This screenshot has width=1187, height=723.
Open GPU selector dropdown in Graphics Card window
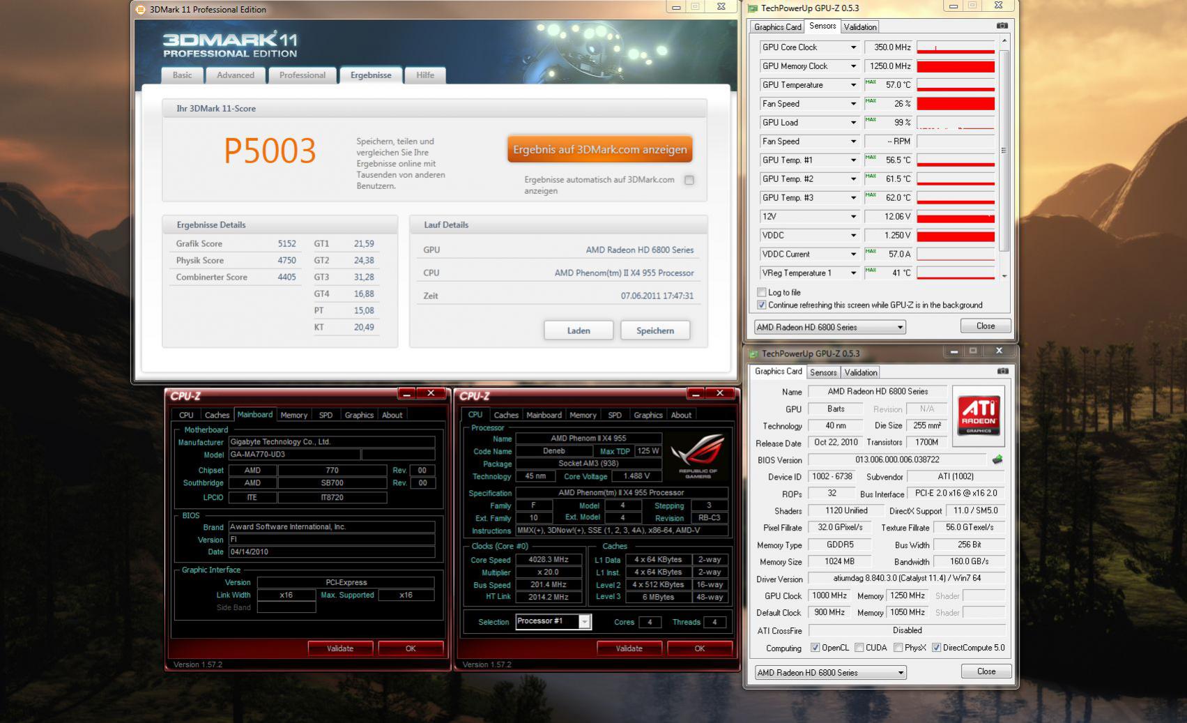830,673
